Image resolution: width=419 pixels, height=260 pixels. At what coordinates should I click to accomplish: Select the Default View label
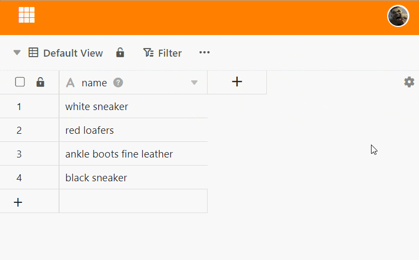tap(73, 53)
